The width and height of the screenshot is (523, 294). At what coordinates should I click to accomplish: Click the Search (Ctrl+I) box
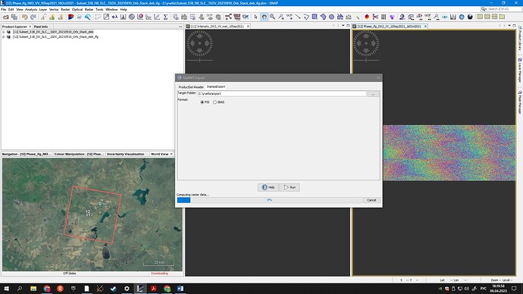500,9
